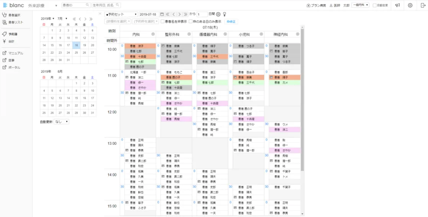Viewport: 428px width, 217px height.
Task: Remove the 整形外科 column with its X icon
Action: 189,34
